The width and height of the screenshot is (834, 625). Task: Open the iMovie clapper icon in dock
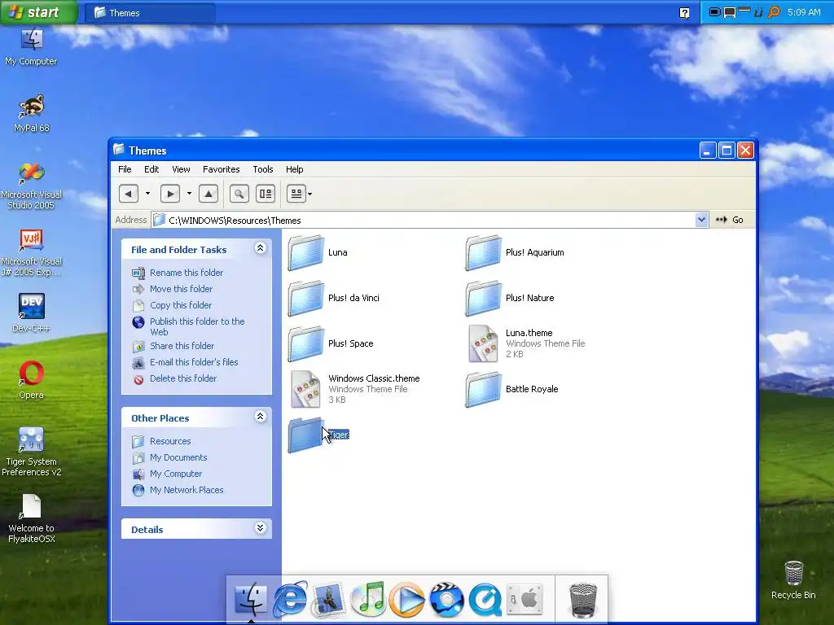[446, 600]
